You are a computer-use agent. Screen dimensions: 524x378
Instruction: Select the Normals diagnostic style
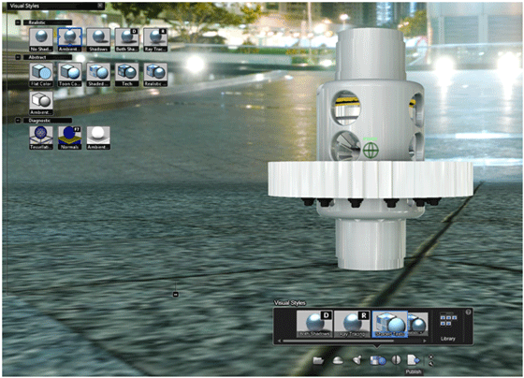click(70, 138)
